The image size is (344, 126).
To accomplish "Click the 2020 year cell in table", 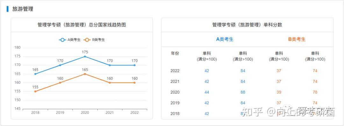I will [175, 92].
